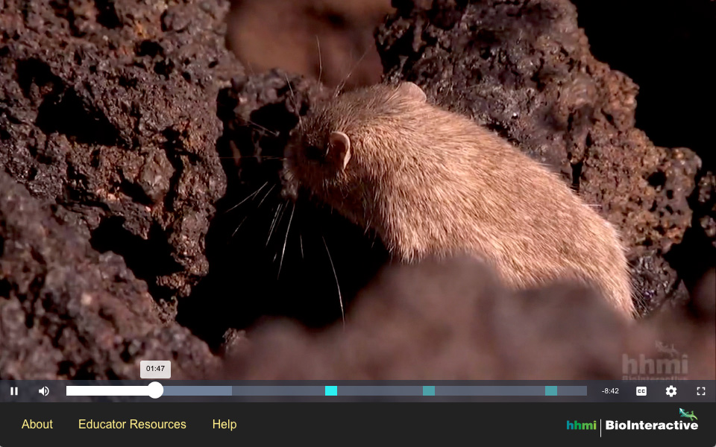The width and height of the screenshot is (716, 447).
Task: Pause the video playback
Action: 14,391
